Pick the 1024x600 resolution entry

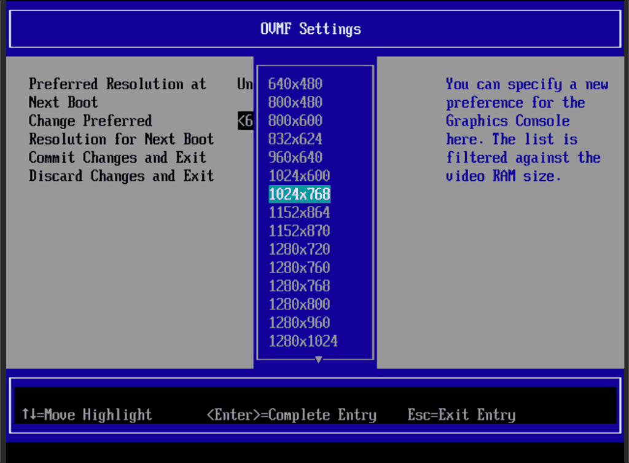tap(299, 176)
